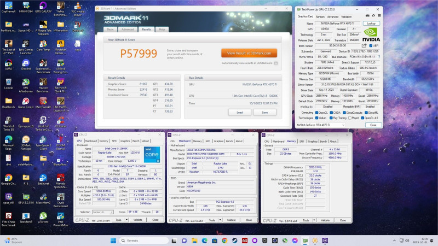Switch to the Advanced tab in GPU-Z
Viewport: 438px width, 246px height.
(x=333, y=17)
